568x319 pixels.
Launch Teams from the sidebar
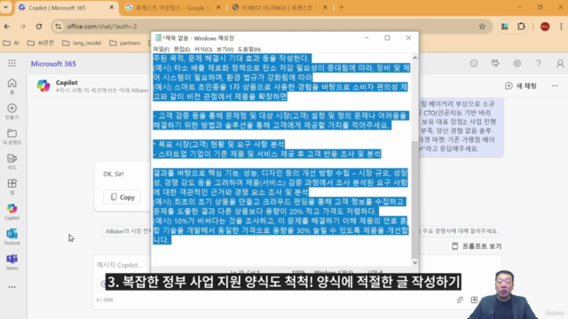tap(12, 261)
